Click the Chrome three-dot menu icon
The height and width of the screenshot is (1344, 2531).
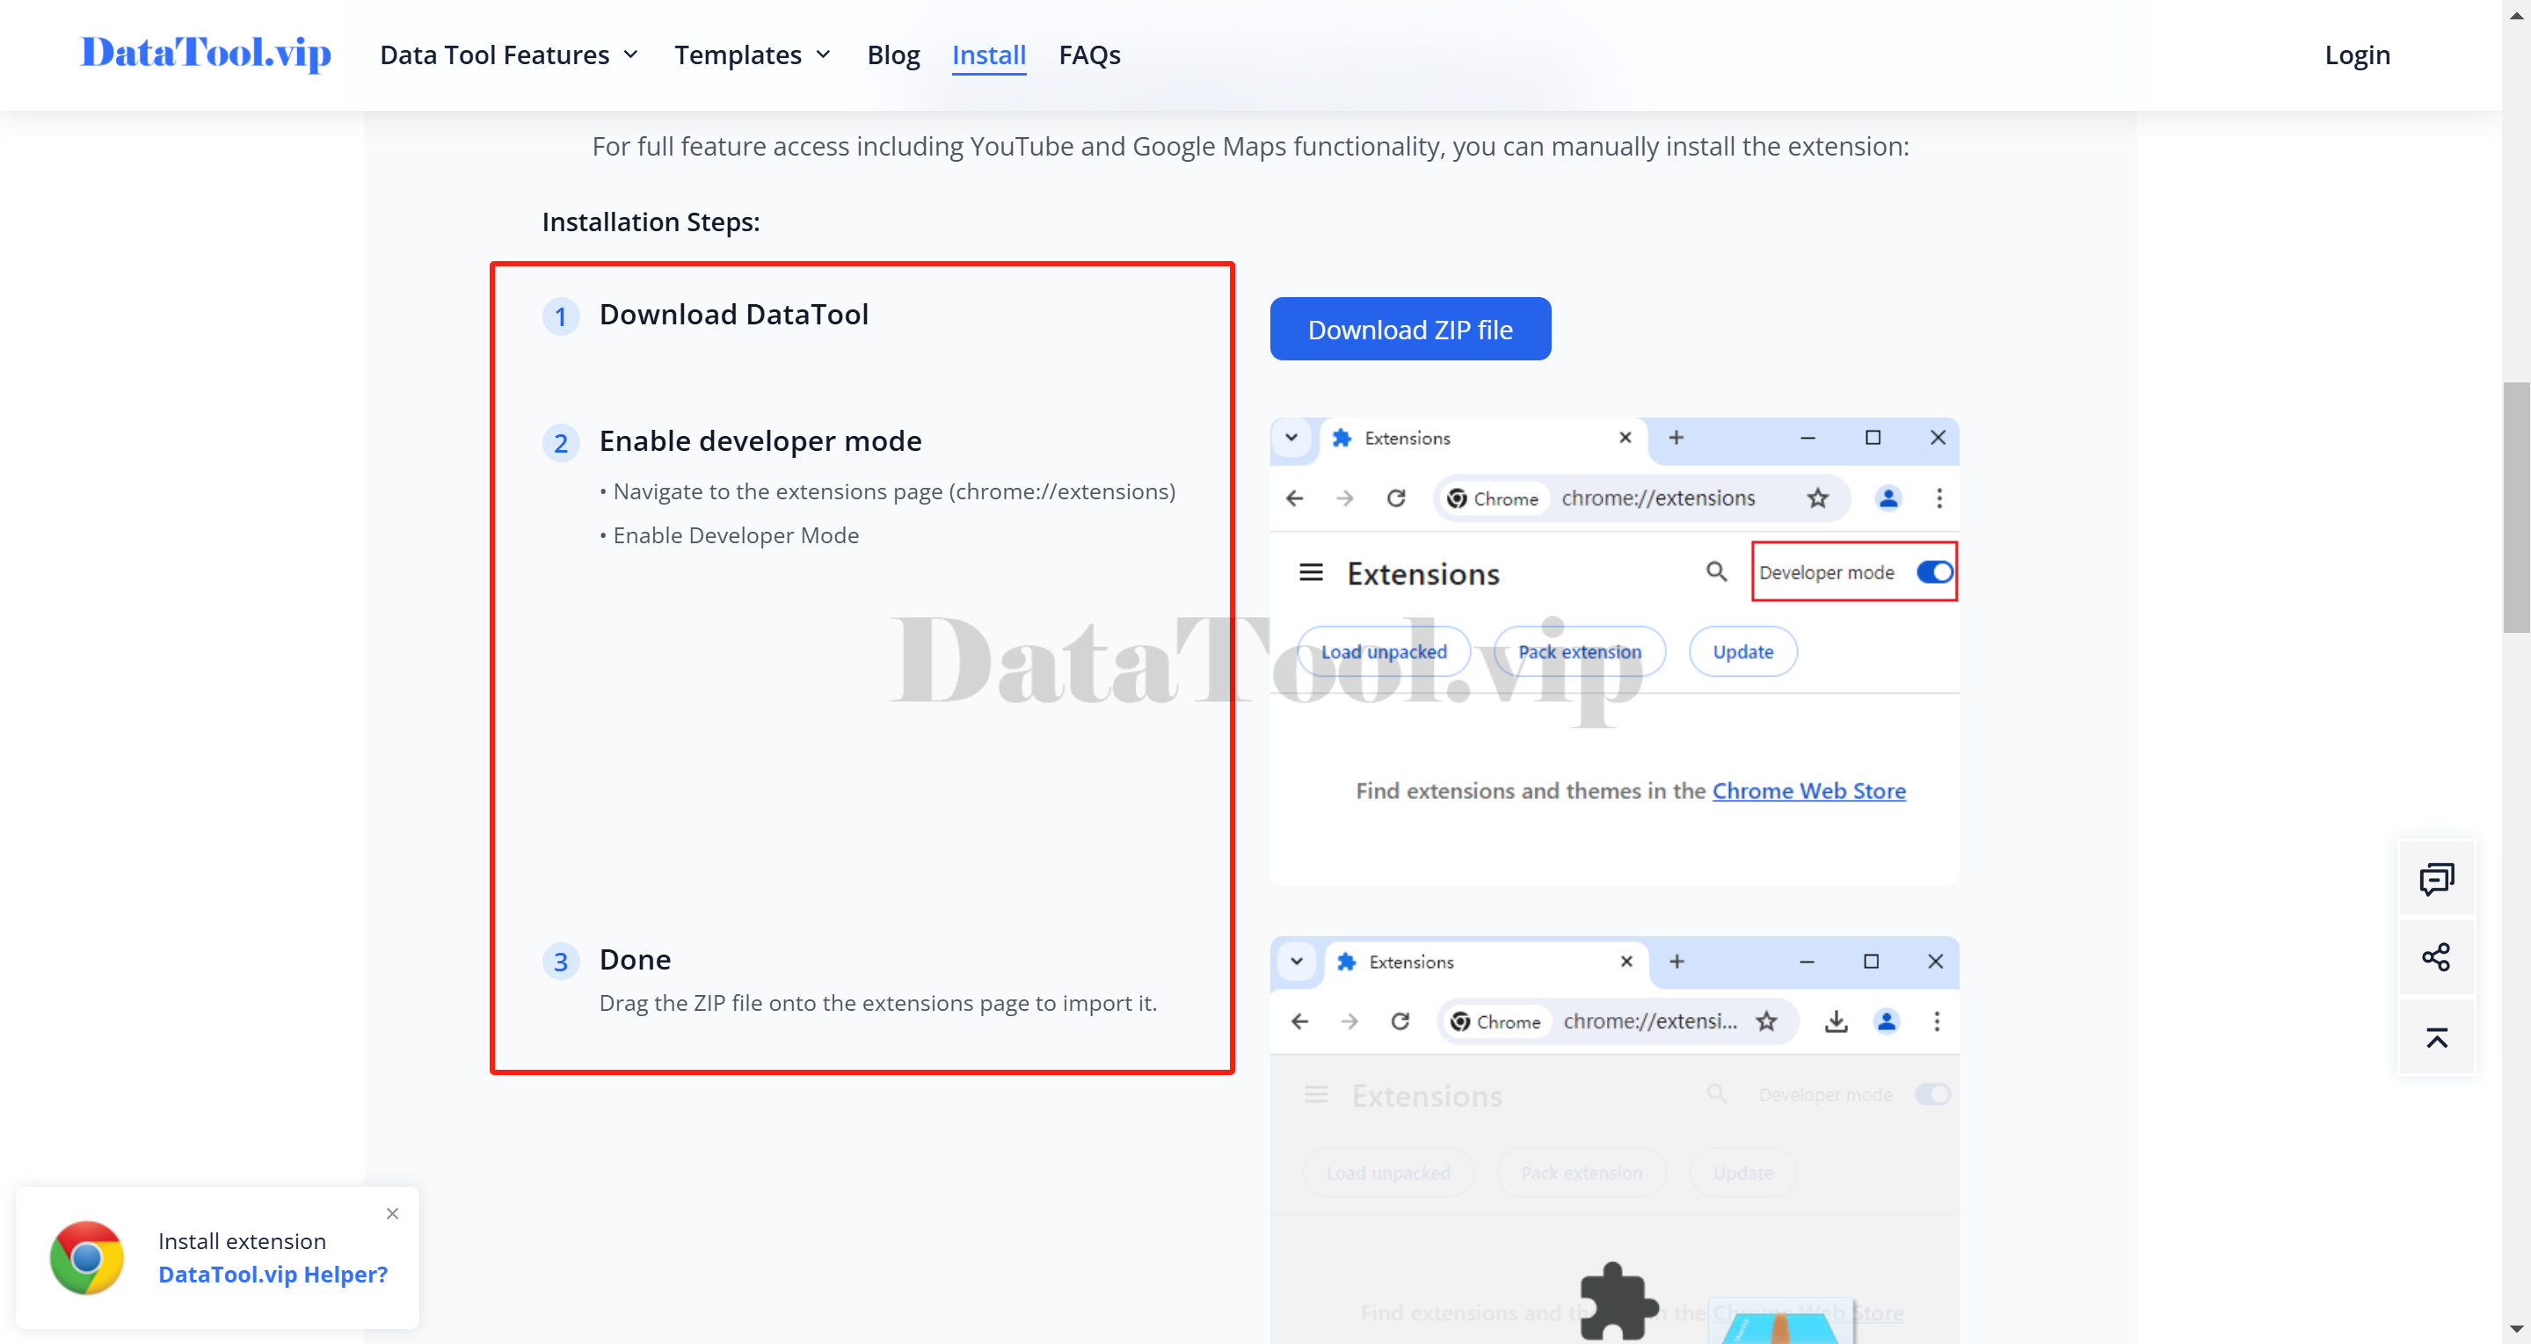pyautogui.click(x=1937, y=498)
